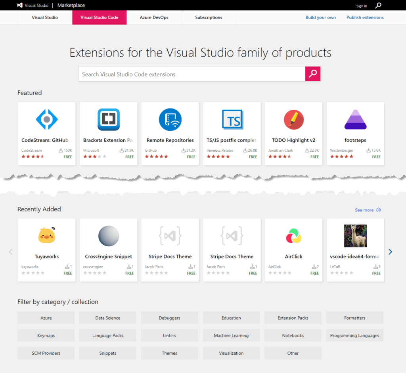Viewport: 406px width, 373px height.
Task: Click the Brackets Extension Pack icon
Action: pos(108,119)
